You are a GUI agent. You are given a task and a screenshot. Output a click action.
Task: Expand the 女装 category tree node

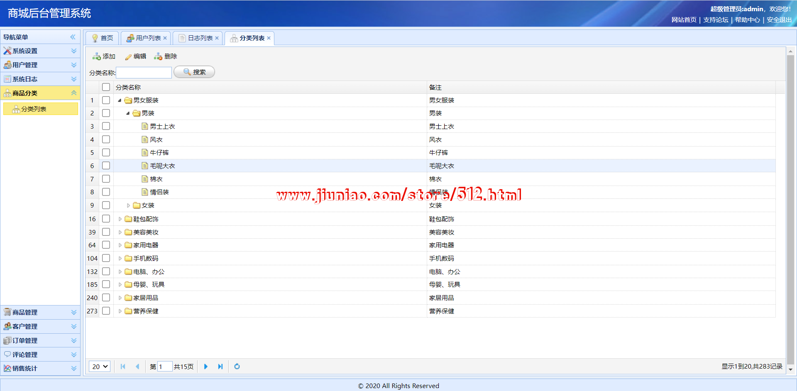[128, 205]
